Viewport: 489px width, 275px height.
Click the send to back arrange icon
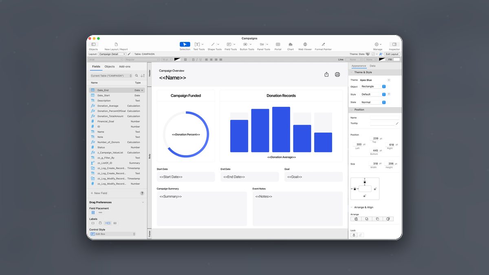click(x=388, y=219)
